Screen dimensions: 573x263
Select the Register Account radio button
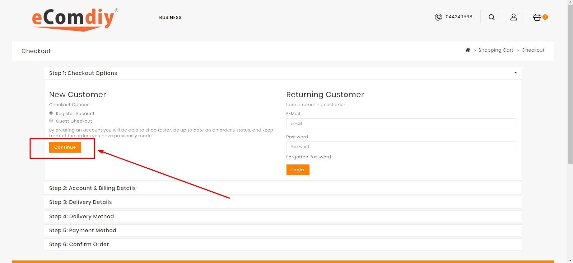tap(51, 113)
